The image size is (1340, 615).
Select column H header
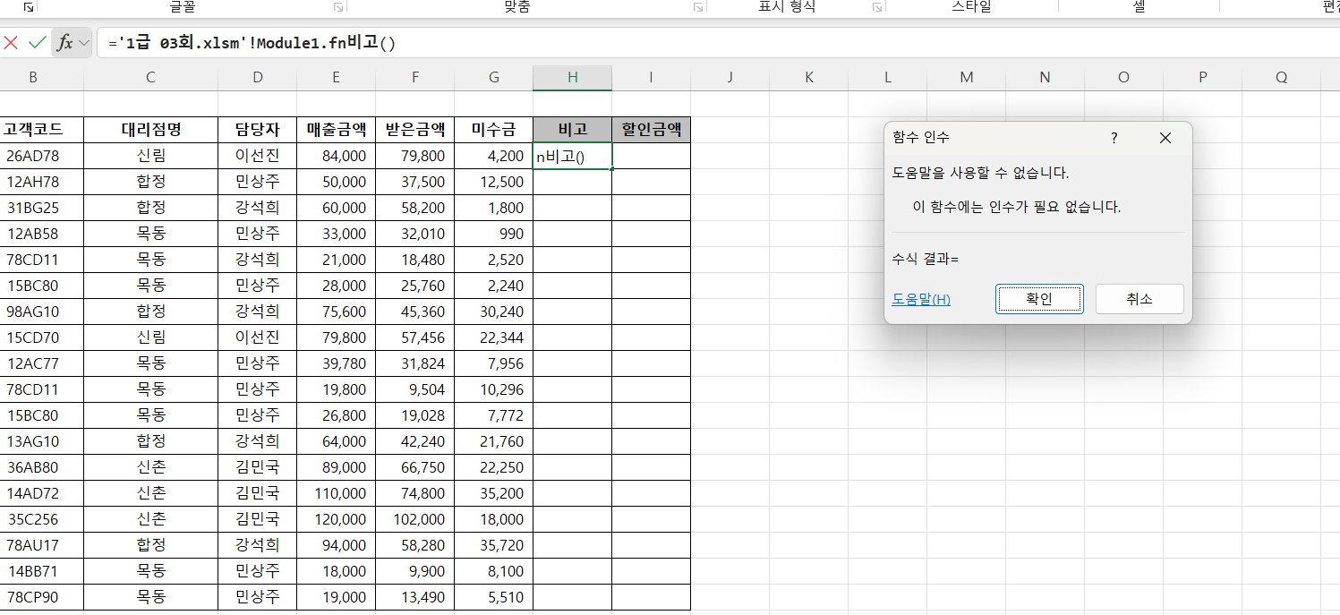tap(572, 78)
